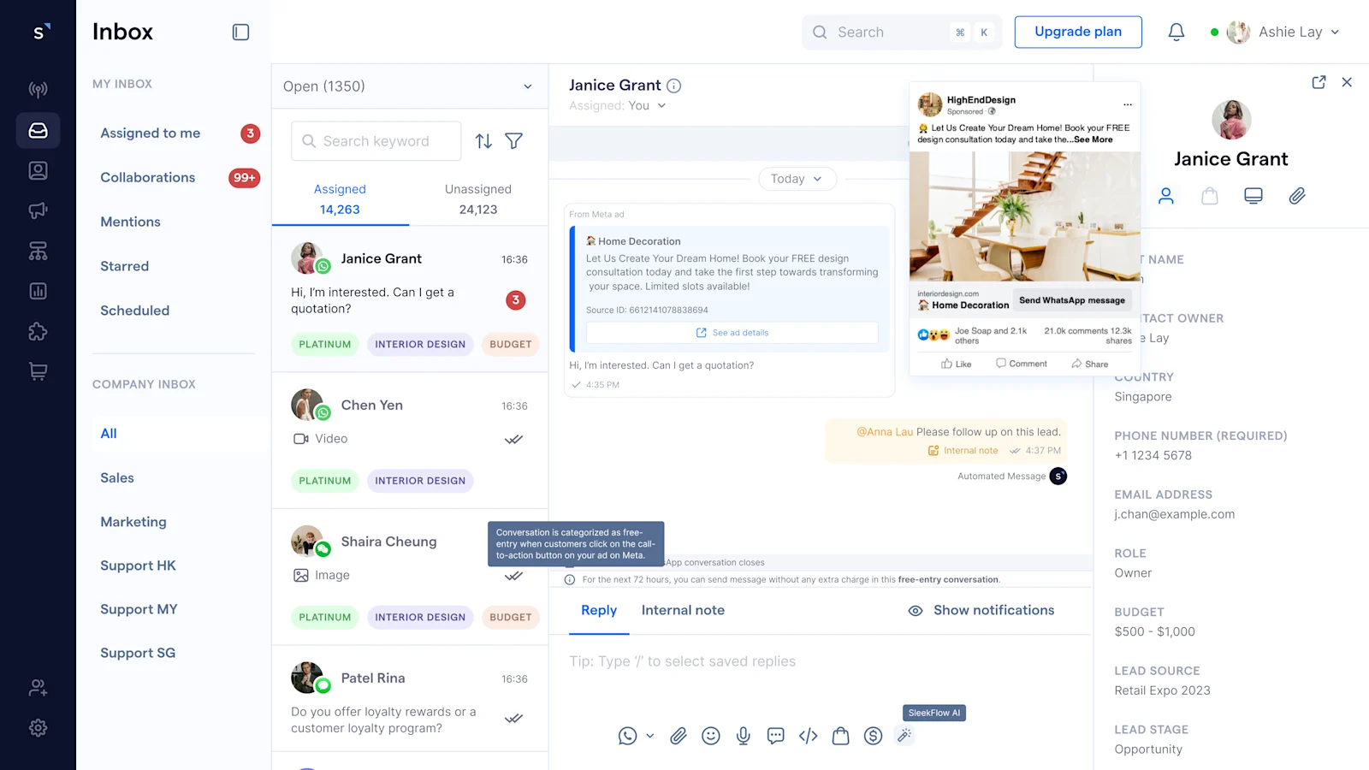Toggle Show notifications
The image size is (1369, 770).
[x=981, y=610]
